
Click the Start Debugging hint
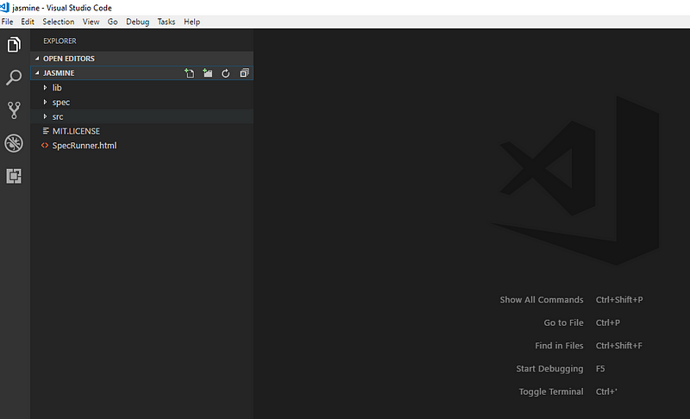pos(549,368)
